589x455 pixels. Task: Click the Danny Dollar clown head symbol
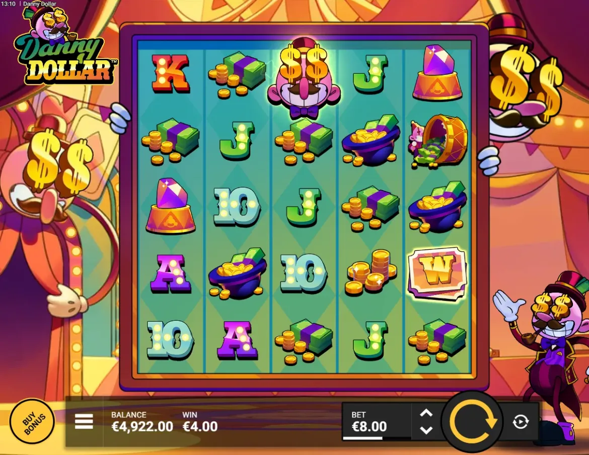coord(304,77)
